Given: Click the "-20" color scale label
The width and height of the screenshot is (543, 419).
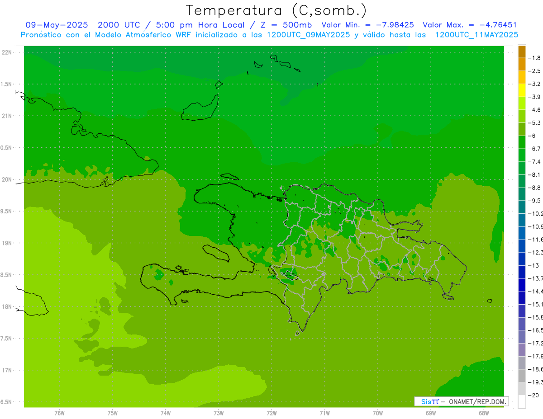Looking at the screenshot, I should tap(533, 395).
